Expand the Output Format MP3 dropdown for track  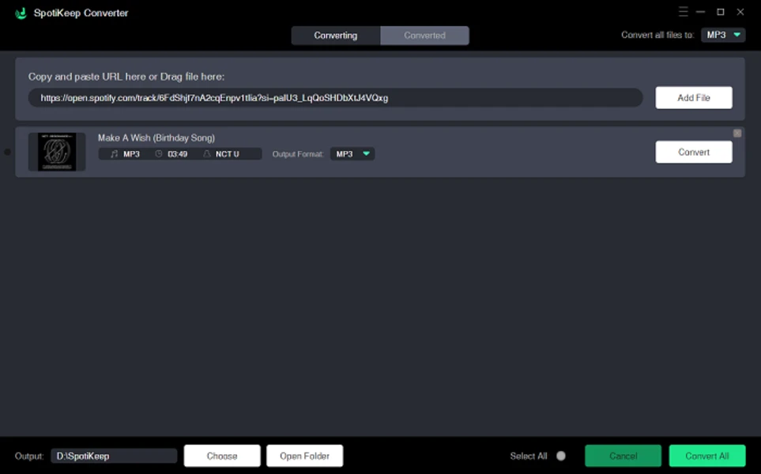[352, 154]
